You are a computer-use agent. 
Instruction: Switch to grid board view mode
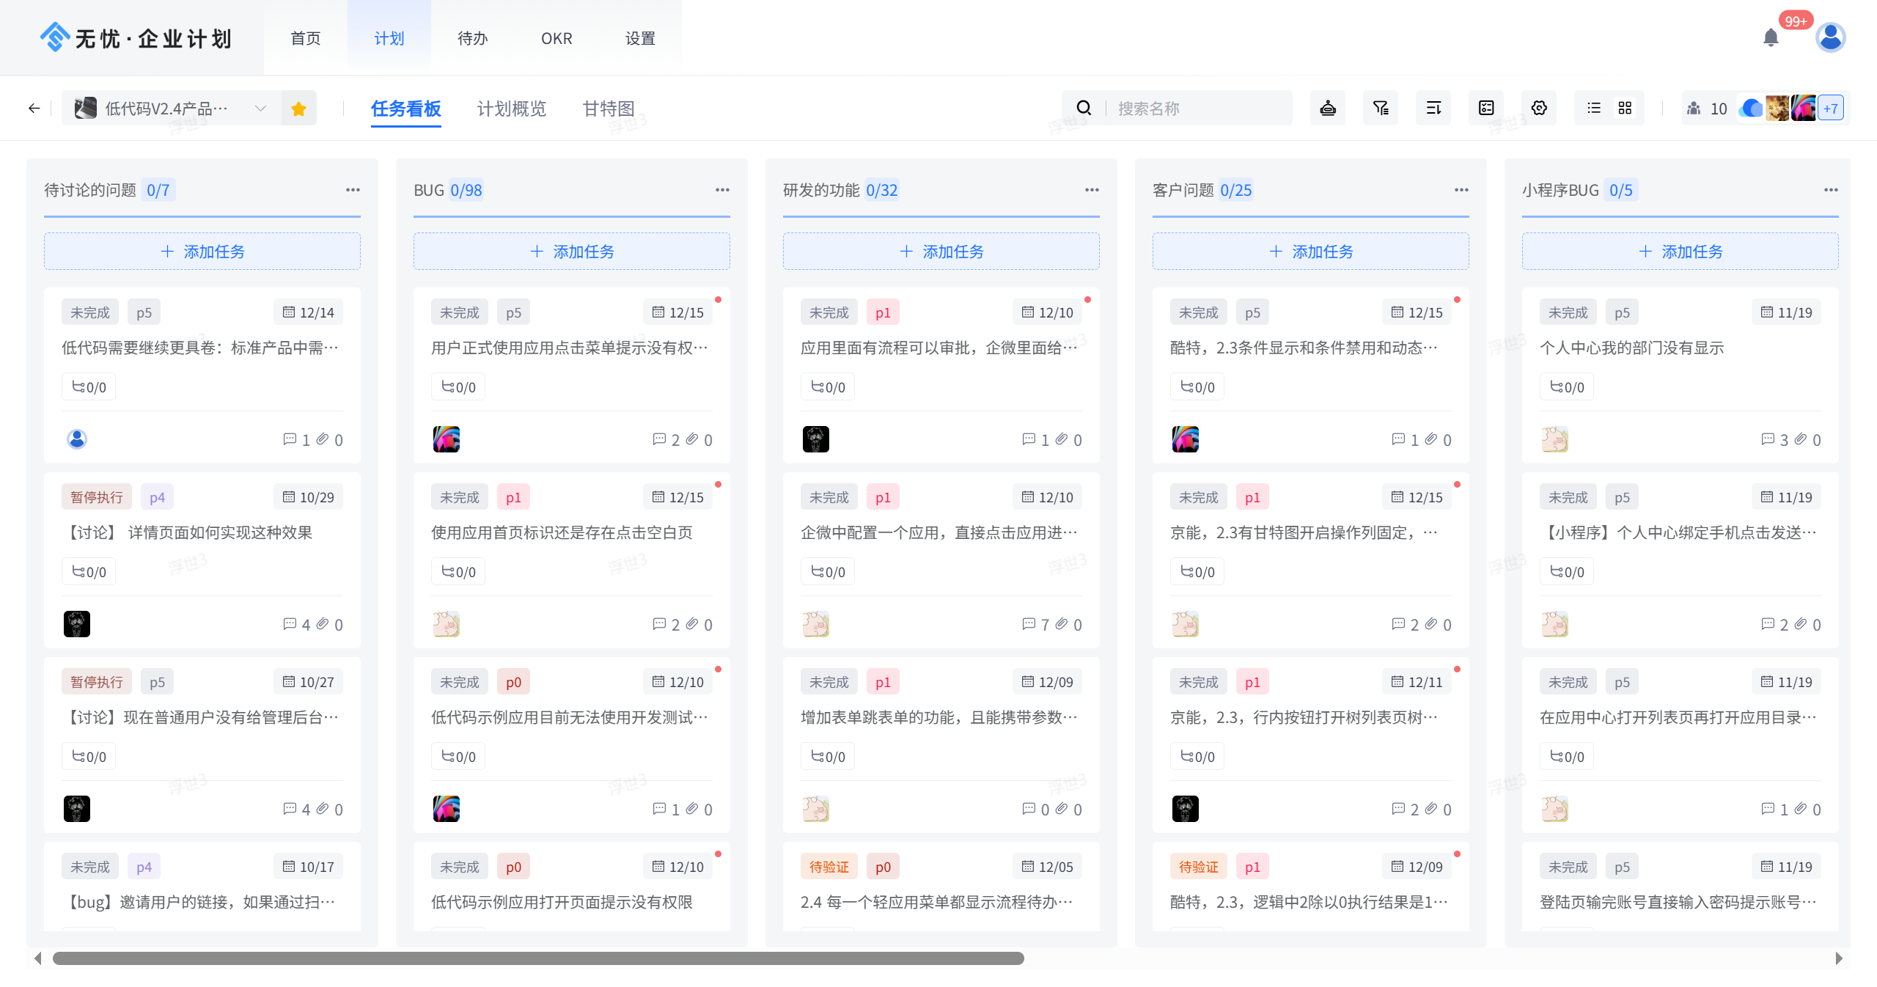(1625, 109)
